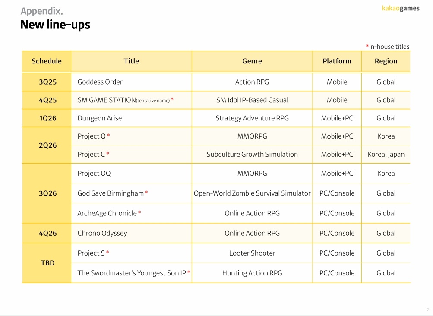The width and height of the screenshot is (433, 316).
Task: Click the Looter Shooter genre cell
Action: click(252, 253)
